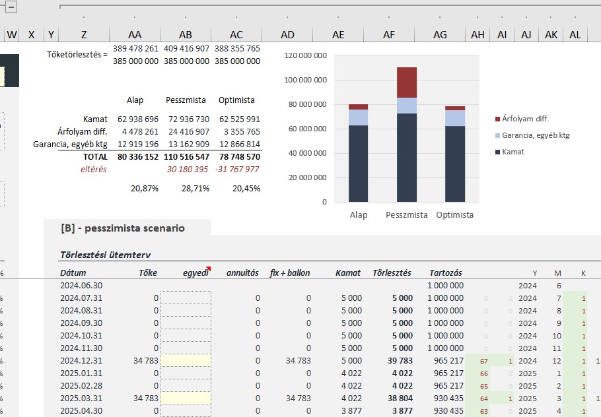Click the egyedi input cell for 2025.03.31
601x417 pixels.
(186, 398)
